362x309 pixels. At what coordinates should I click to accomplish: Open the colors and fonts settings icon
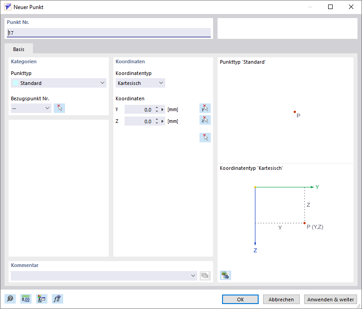42,299
